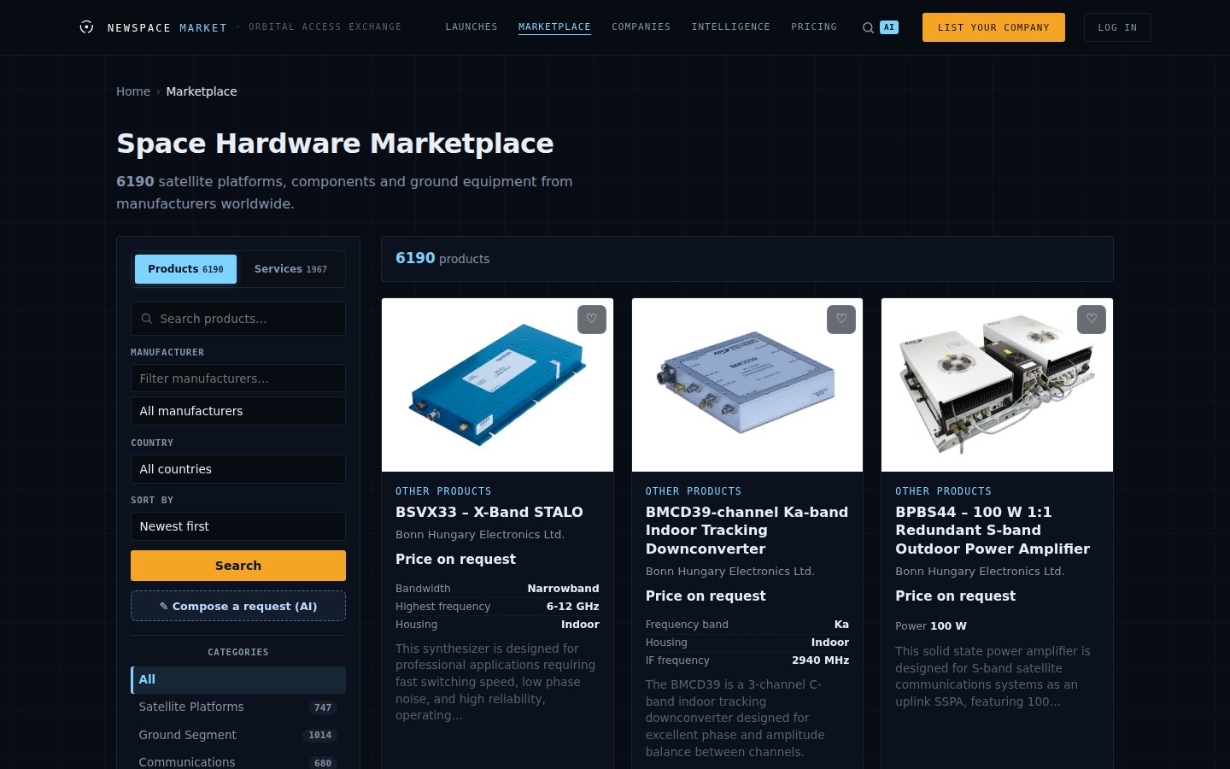Screen dimensions: 1230x769
Task: Open the BSVX33 – X-Band STALO title
Action: (489, 512)
